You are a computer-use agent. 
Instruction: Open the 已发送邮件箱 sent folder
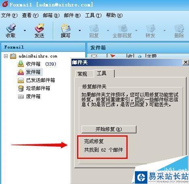point(40,80)
